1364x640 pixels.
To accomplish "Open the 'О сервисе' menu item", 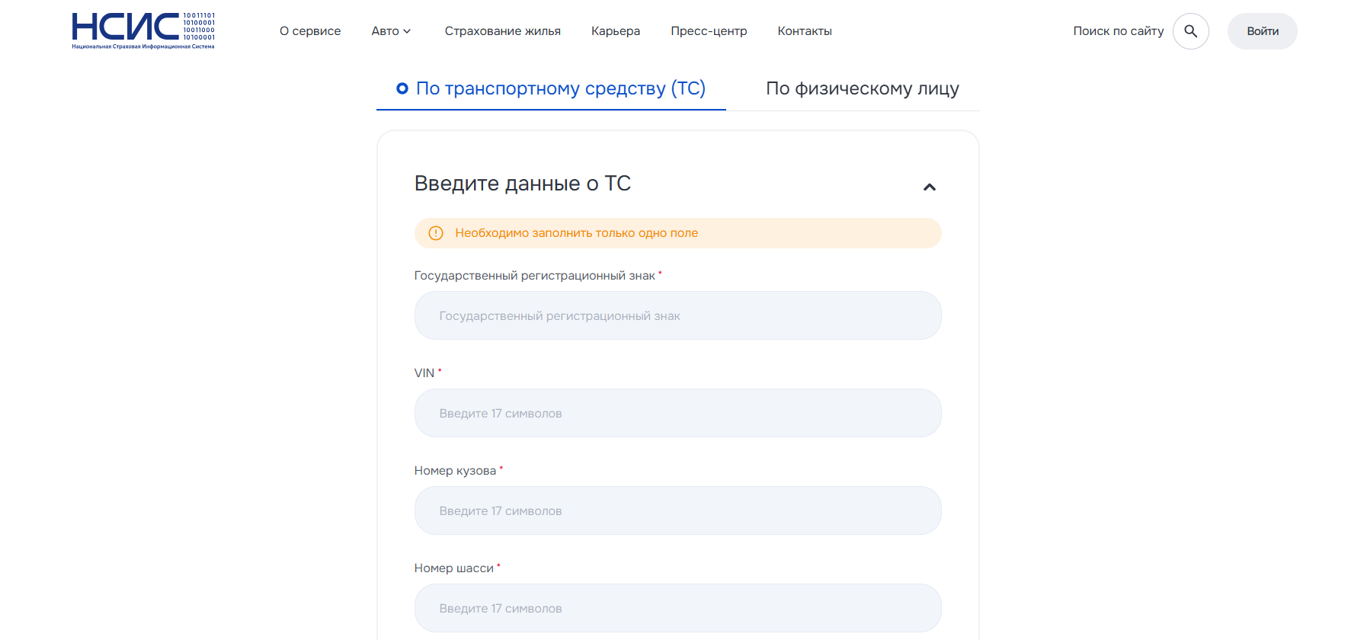I will (310, 31).
